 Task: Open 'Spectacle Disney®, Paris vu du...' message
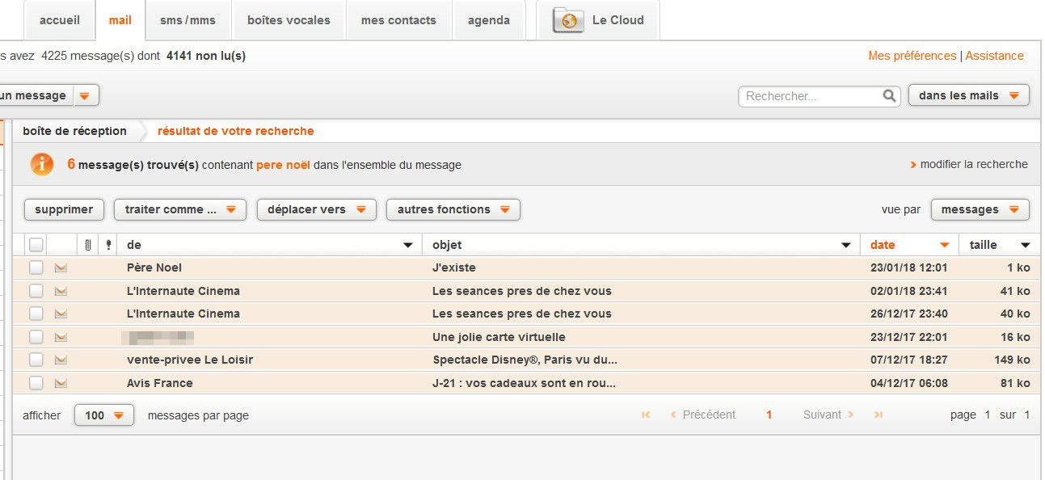tap(525, 360)
